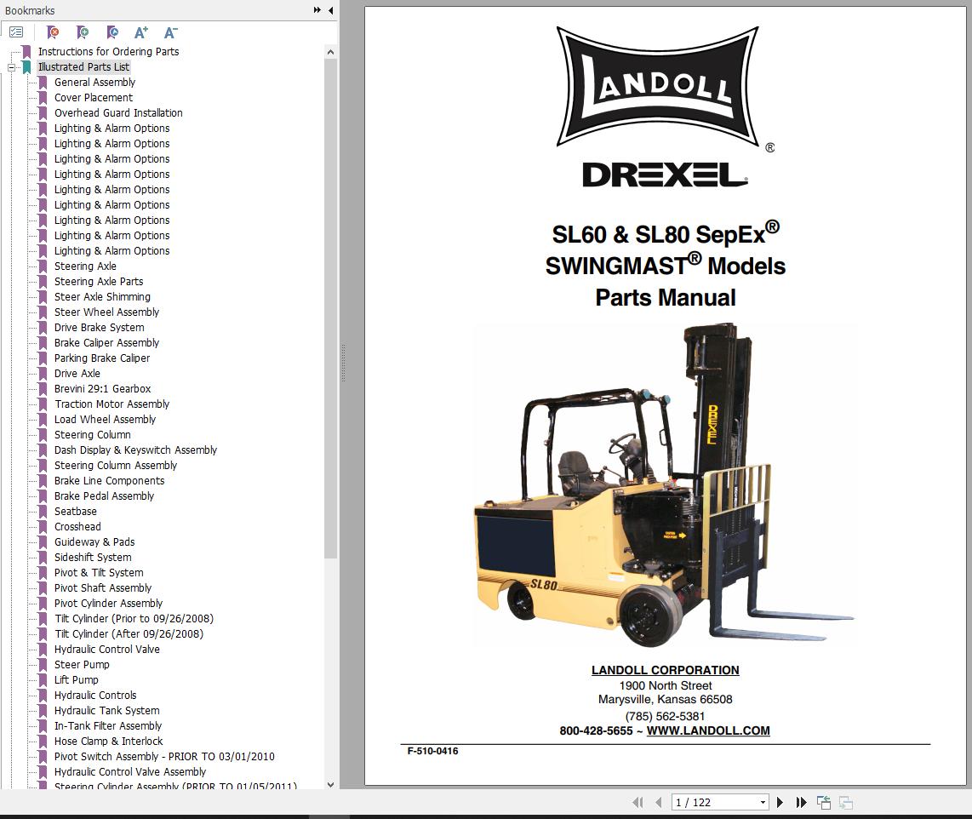Open the bookmark options list icon
Screen dimensions: 972x819
click(x=15, y=31)
